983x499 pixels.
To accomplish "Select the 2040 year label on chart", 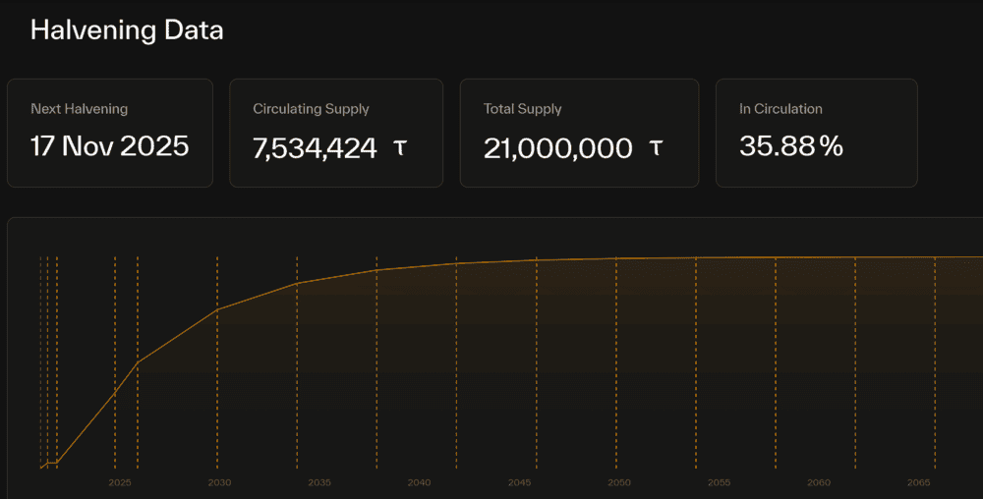I will [x=419, y=483].
